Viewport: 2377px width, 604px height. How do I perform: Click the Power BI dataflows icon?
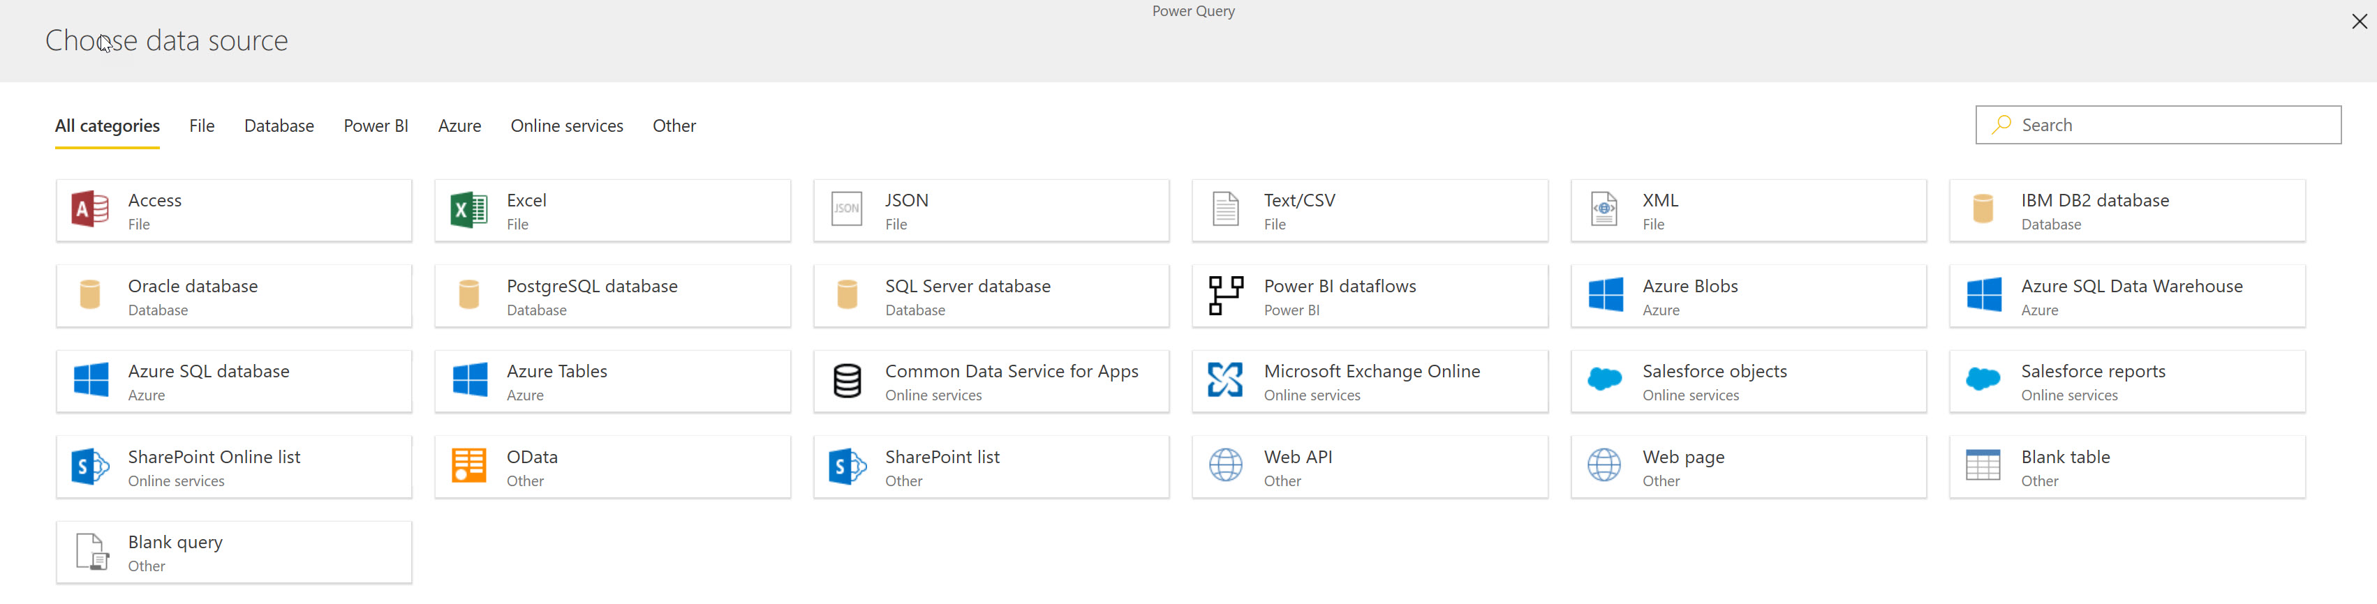pyautogui.click(x=1225, y=295)
